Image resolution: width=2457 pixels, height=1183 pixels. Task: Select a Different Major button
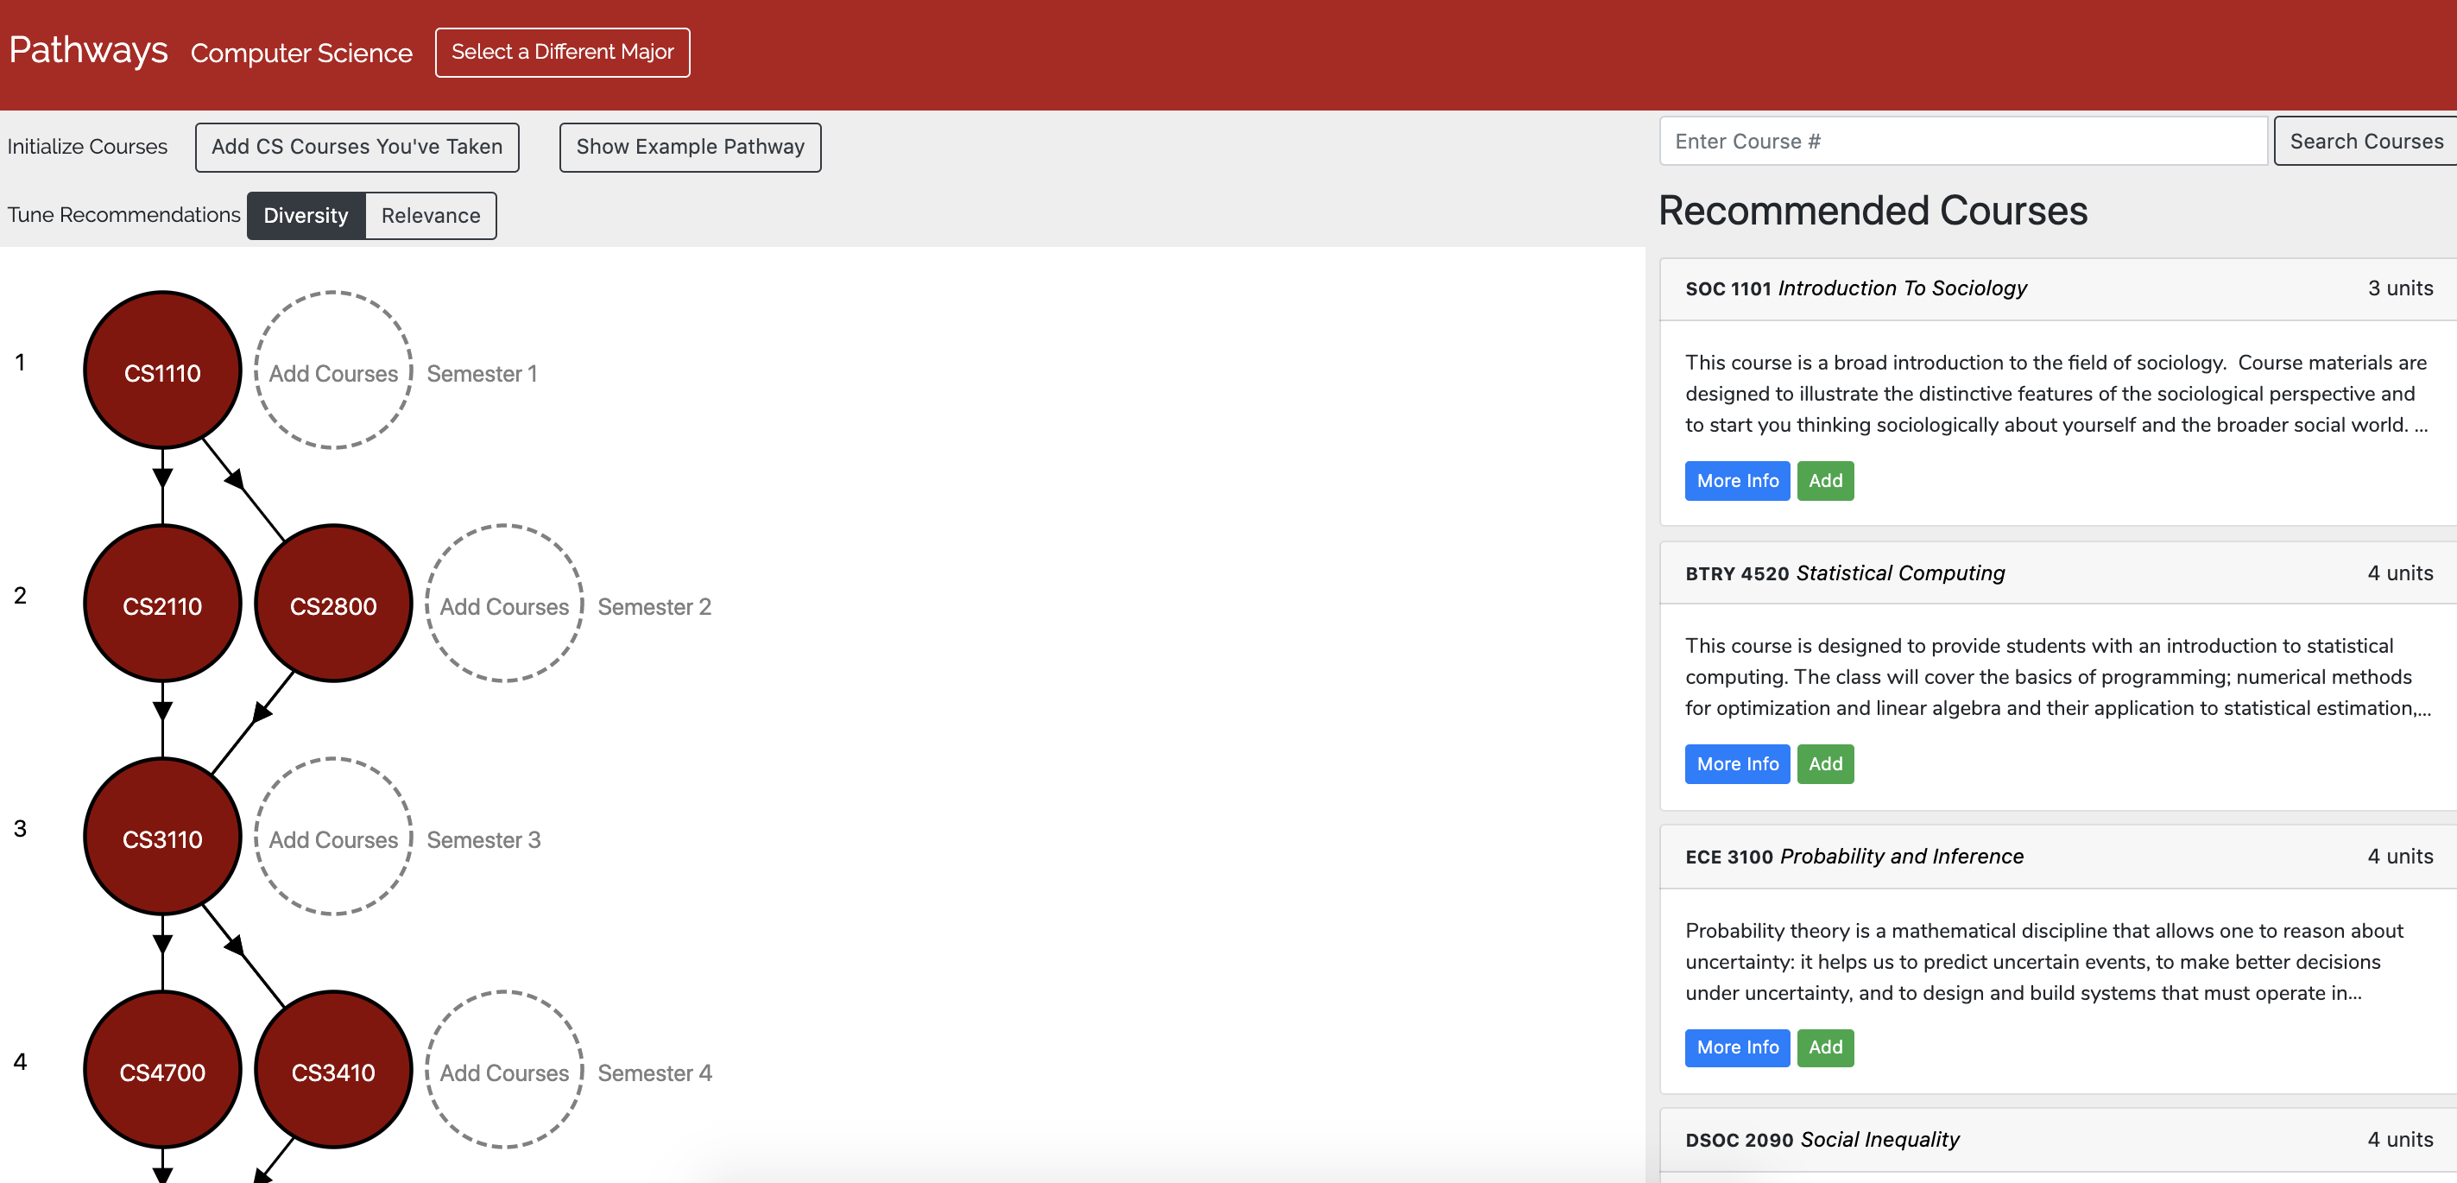pyautogui.click(x=562, y=53)
